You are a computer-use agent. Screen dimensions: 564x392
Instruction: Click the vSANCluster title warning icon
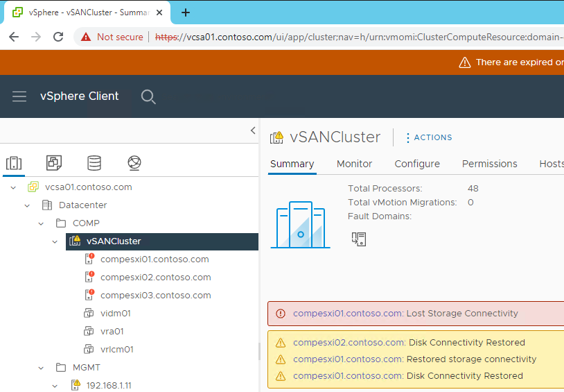(276, 137)
